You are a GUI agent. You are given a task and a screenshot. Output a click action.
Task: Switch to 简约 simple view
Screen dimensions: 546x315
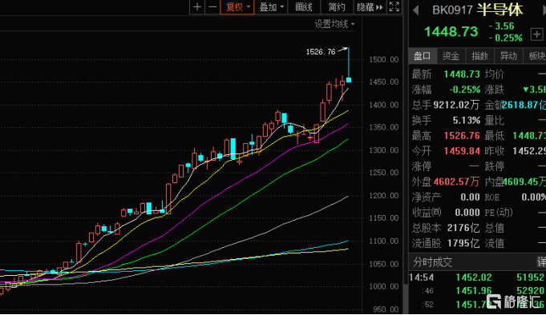pos(337,7)
